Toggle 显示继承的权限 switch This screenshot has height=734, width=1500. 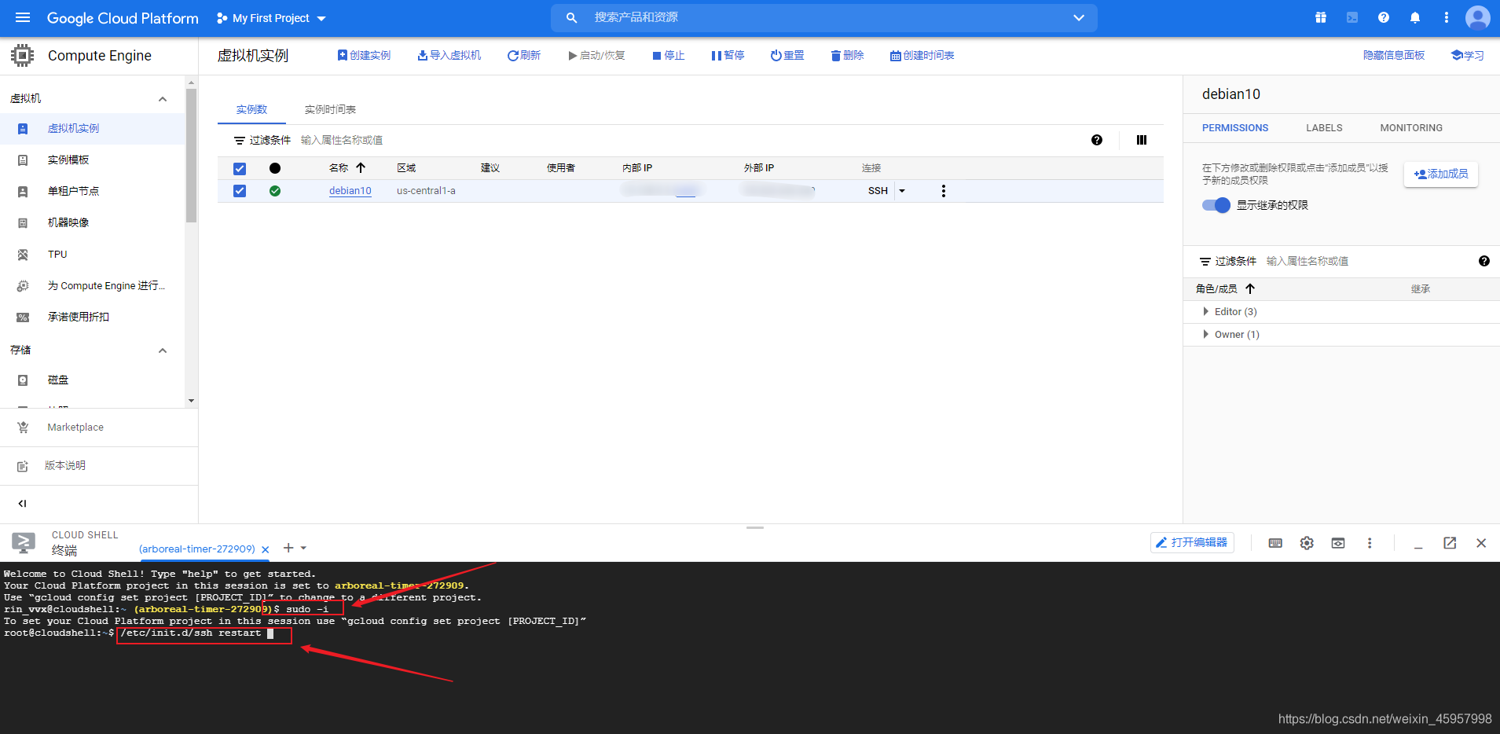coord(1216,205)
